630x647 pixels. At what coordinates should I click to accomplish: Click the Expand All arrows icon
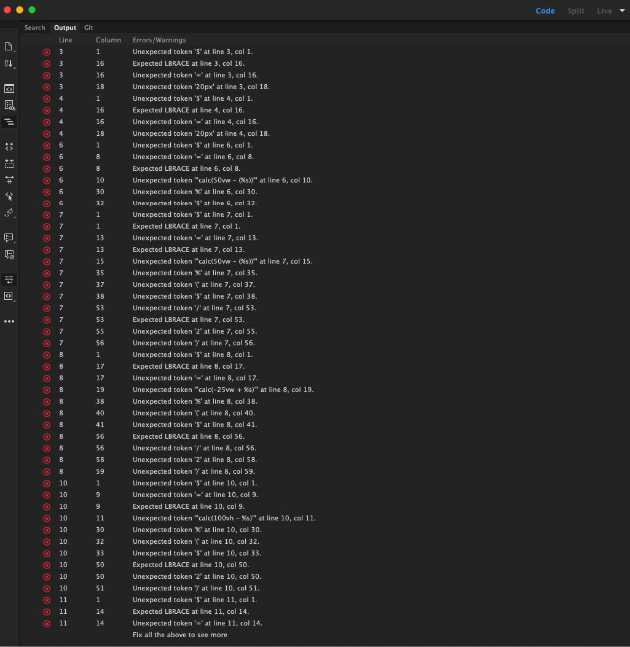pos(9,146)
